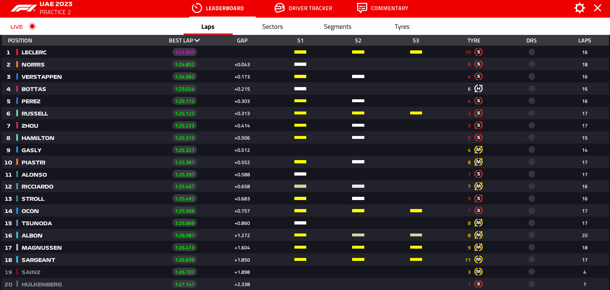
Task: Switch to the Tyres sub-tab
Action: tap(402, 27)
